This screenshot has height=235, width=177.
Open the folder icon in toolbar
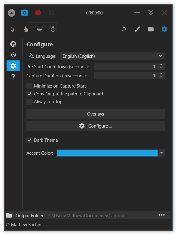[151, 29]
